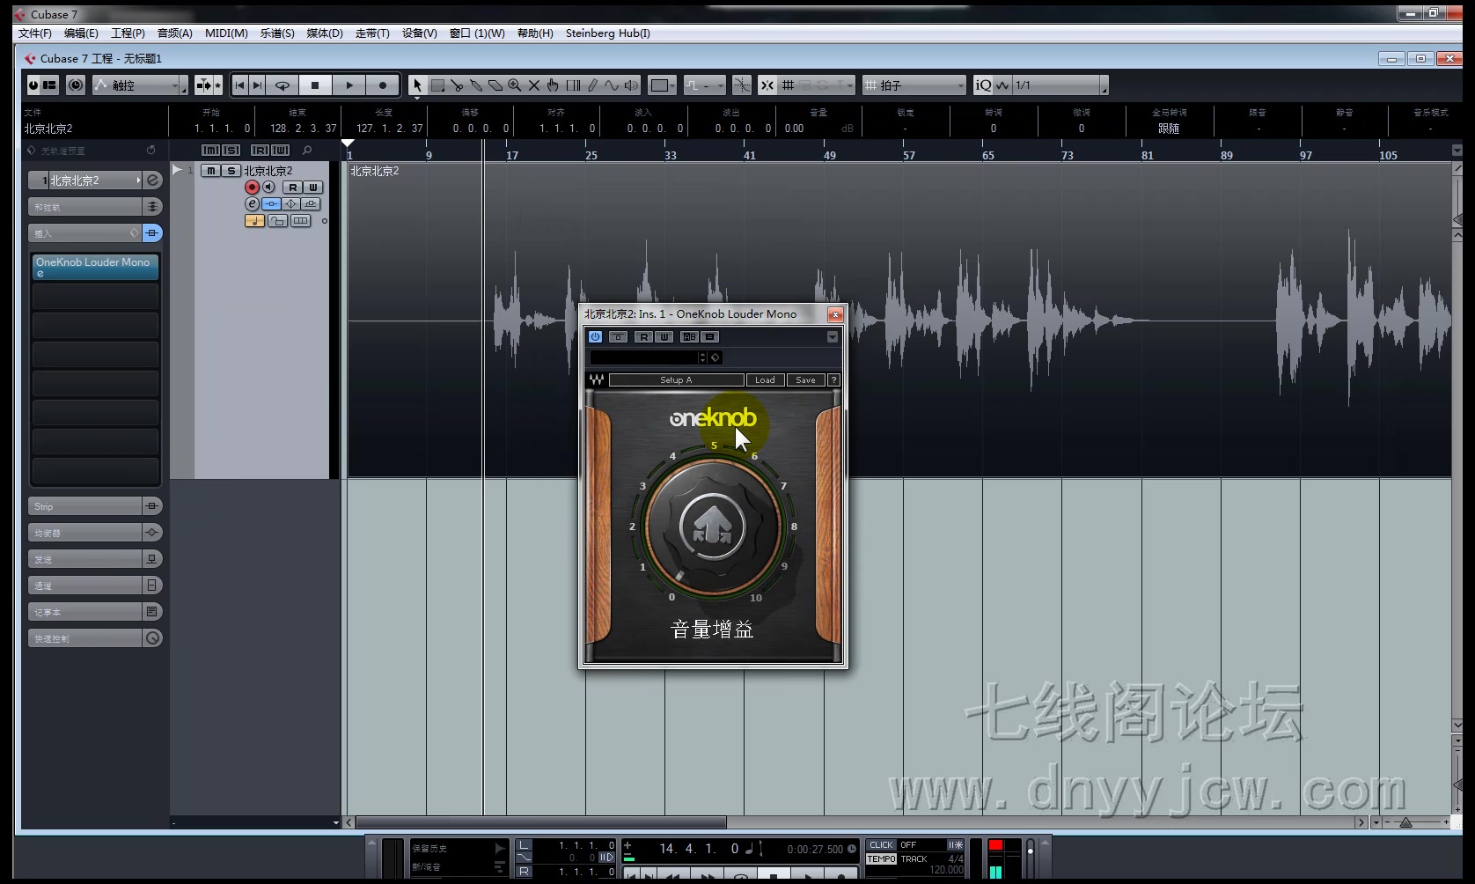Screen dimensions: 1475x884
Task: Click the iQ iterative quantize button
Action: [x=983, y=85]
